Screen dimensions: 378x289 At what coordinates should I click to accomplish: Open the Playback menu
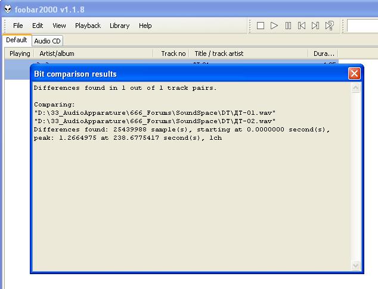point(88,26)
